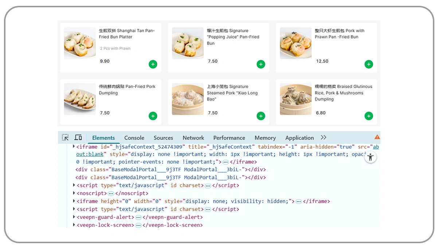
Task: Switch to the Console tab
Action: [134, 138]
